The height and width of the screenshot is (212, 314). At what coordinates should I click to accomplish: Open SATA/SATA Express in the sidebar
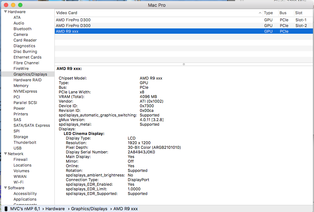click(32, 125)
